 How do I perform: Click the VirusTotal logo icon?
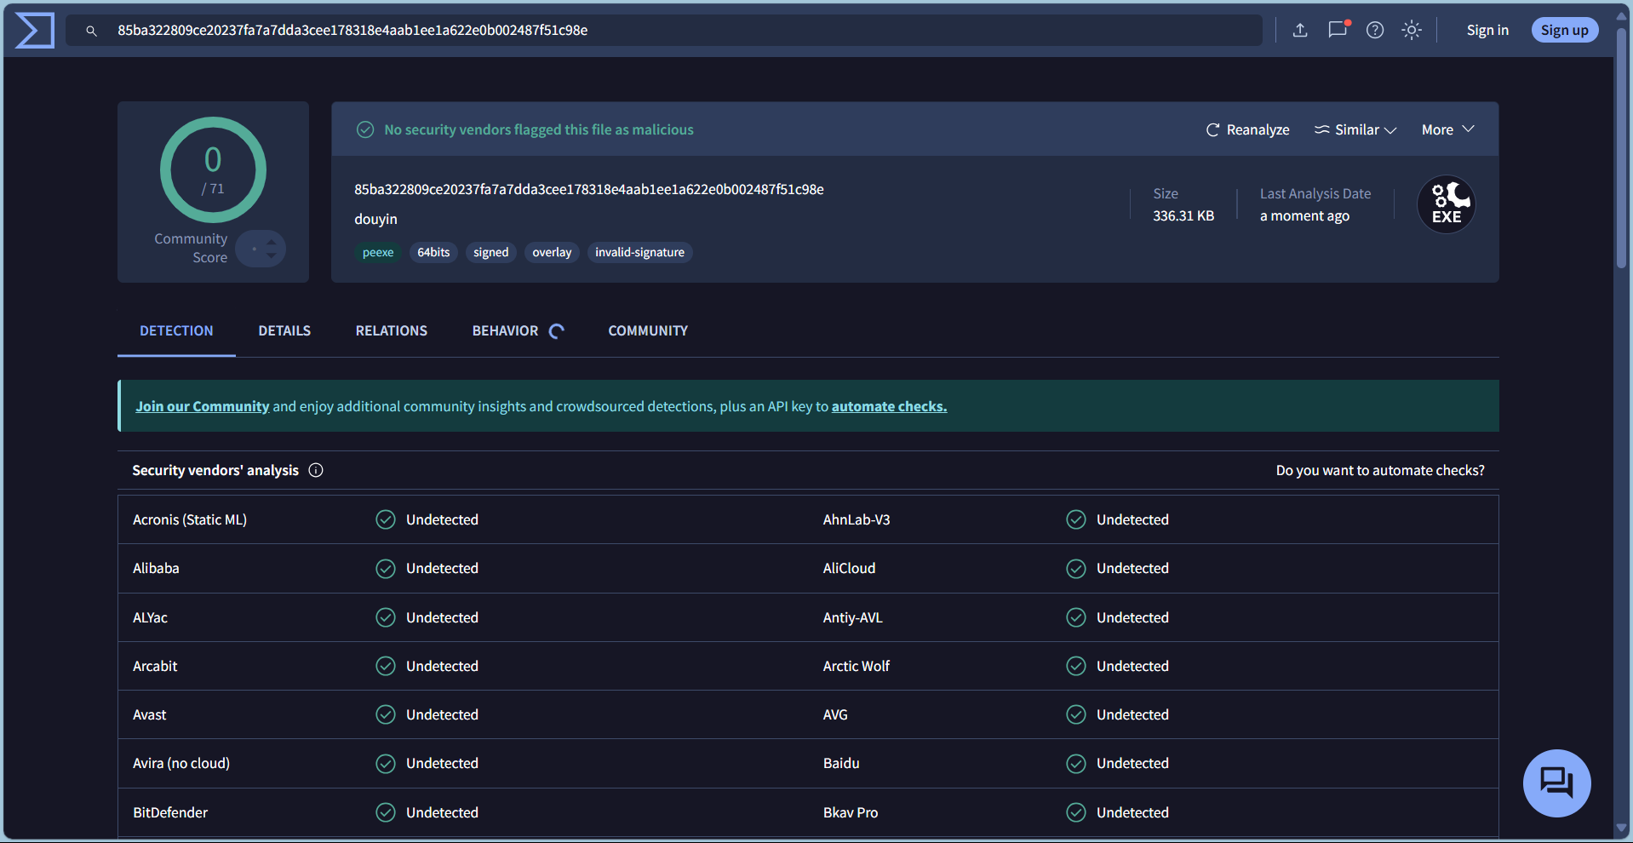pos(35,31)
